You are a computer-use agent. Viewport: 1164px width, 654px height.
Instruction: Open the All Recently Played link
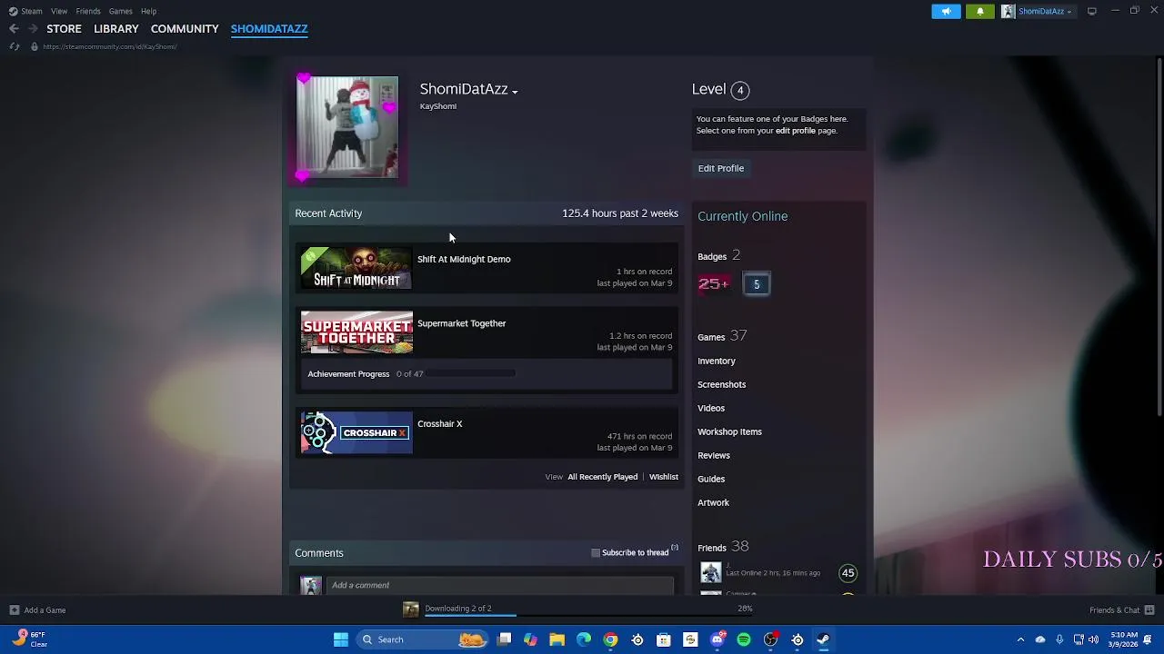click(603, 477)
